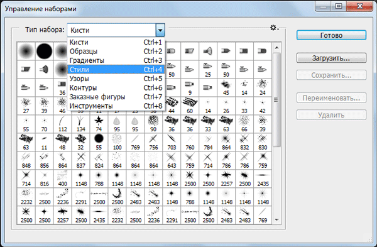Pick the scratch brush labeled 856
The width and height of the screenshot is (377, 247).
(x=44, y=161)
